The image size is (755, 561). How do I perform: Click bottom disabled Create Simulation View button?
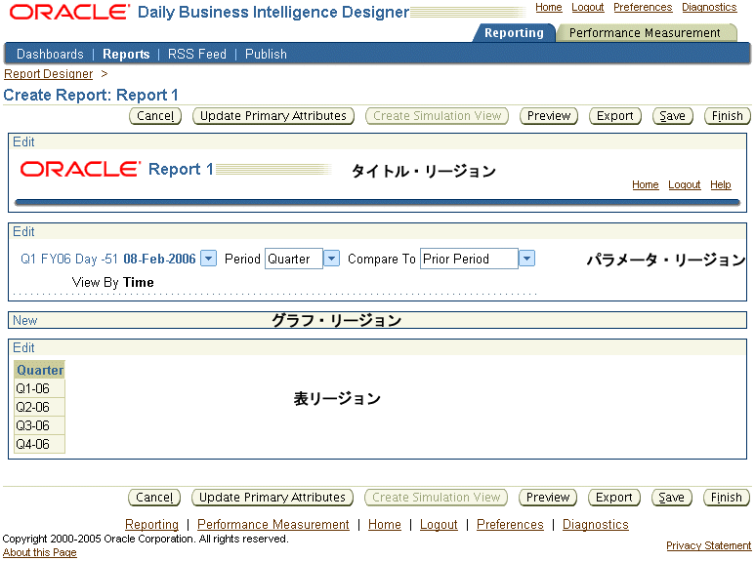pyautogui.click(x=436, y=498)
